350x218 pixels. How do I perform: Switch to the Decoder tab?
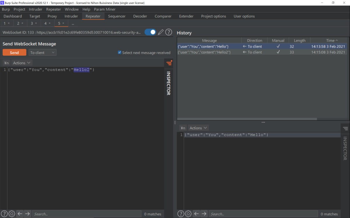140,16
